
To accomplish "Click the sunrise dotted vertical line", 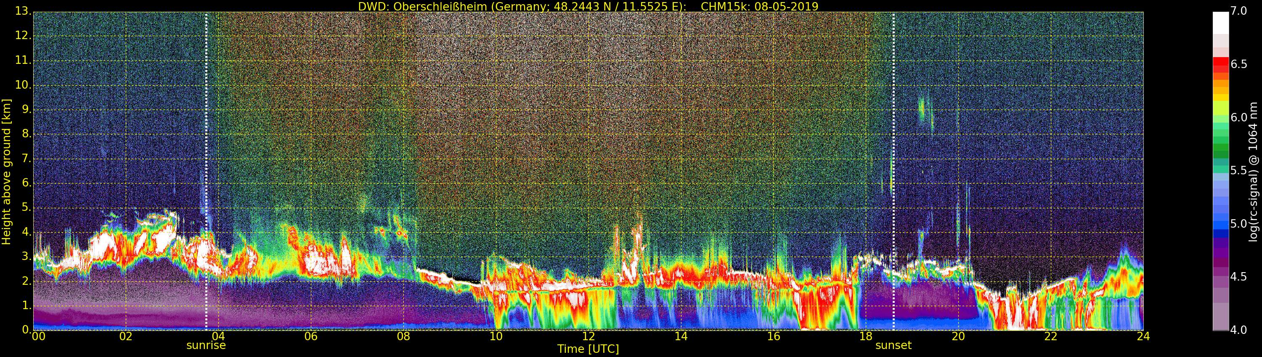I will click(206, 171).
